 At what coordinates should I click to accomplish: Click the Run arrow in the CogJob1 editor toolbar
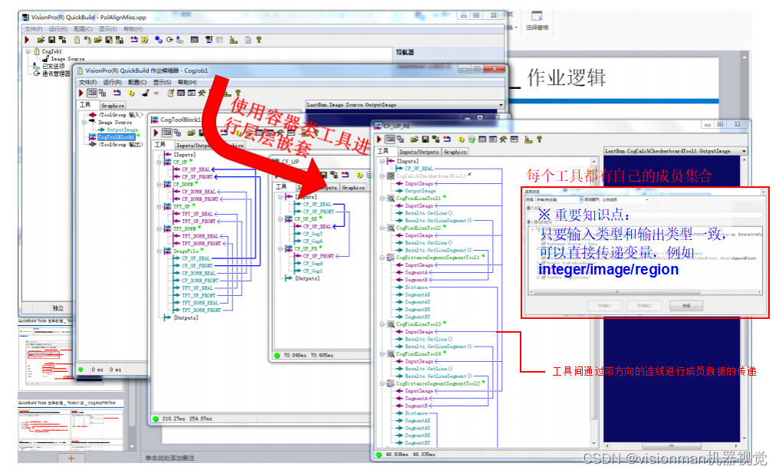(x=80, y=92)
